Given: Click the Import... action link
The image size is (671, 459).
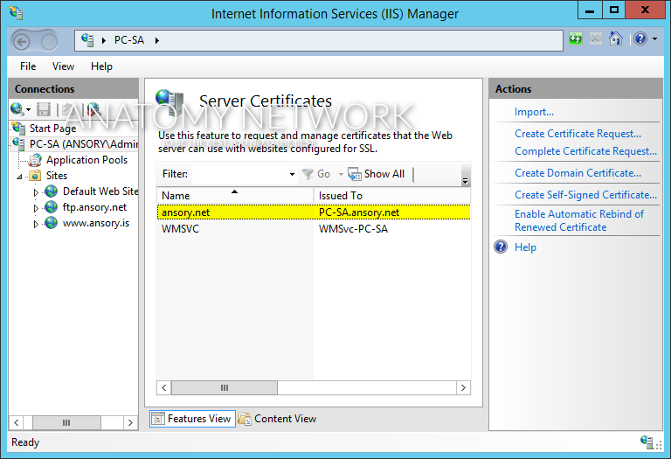Looking at the screenshot, I should pos(534,112).
